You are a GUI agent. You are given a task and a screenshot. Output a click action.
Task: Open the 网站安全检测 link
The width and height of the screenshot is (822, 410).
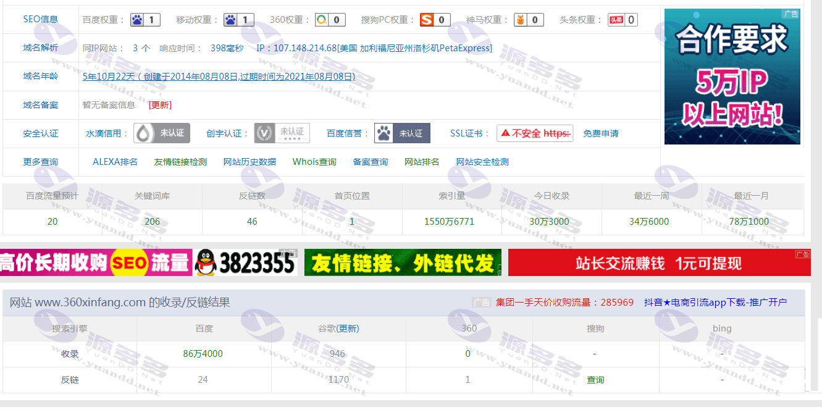(x=482, y=162)
